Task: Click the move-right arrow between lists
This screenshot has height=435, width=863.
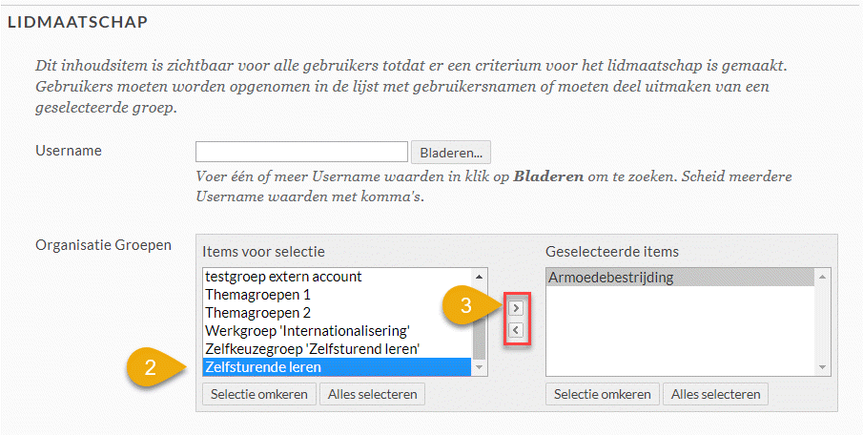Action: click(516, 307)
